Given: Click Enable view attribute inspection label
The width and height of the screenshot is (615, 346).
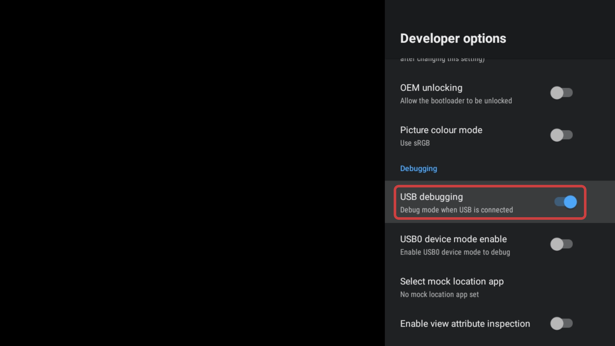Looking at the screenshot, I should click(x=465, y=324).
